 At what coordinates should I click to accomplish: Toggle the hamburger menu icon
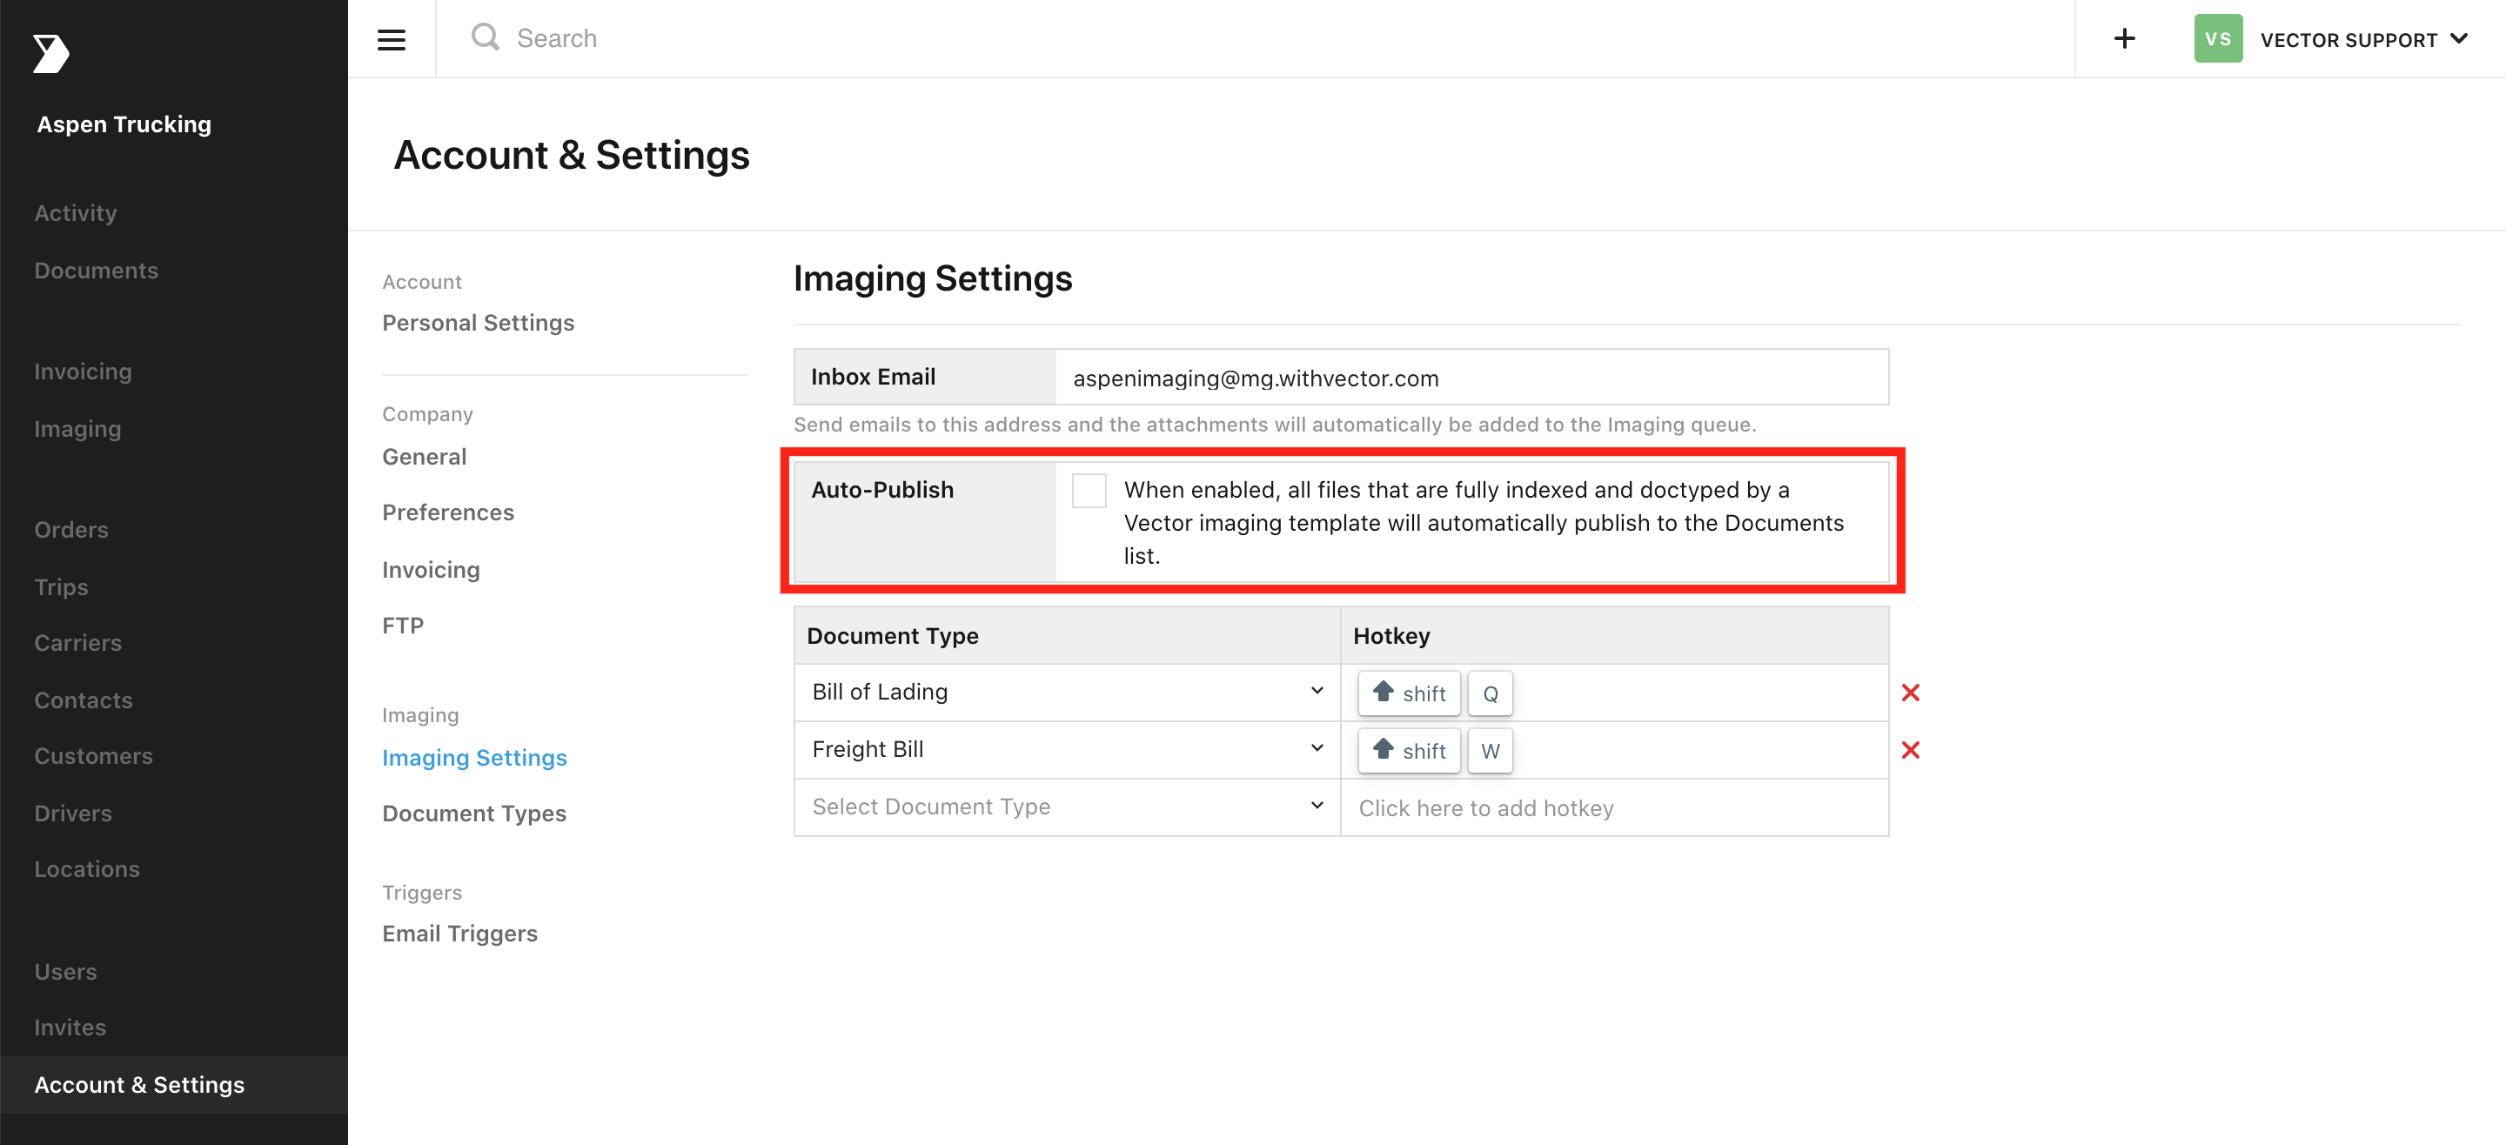tap(391, 40)
